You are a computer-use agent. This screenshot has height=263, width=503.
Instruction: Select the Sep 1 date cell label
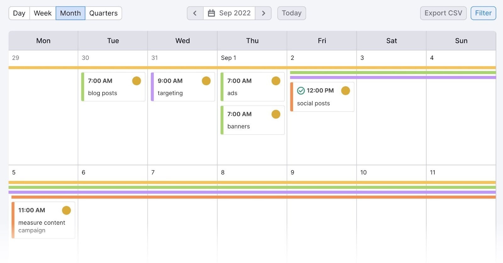[229, 58]
